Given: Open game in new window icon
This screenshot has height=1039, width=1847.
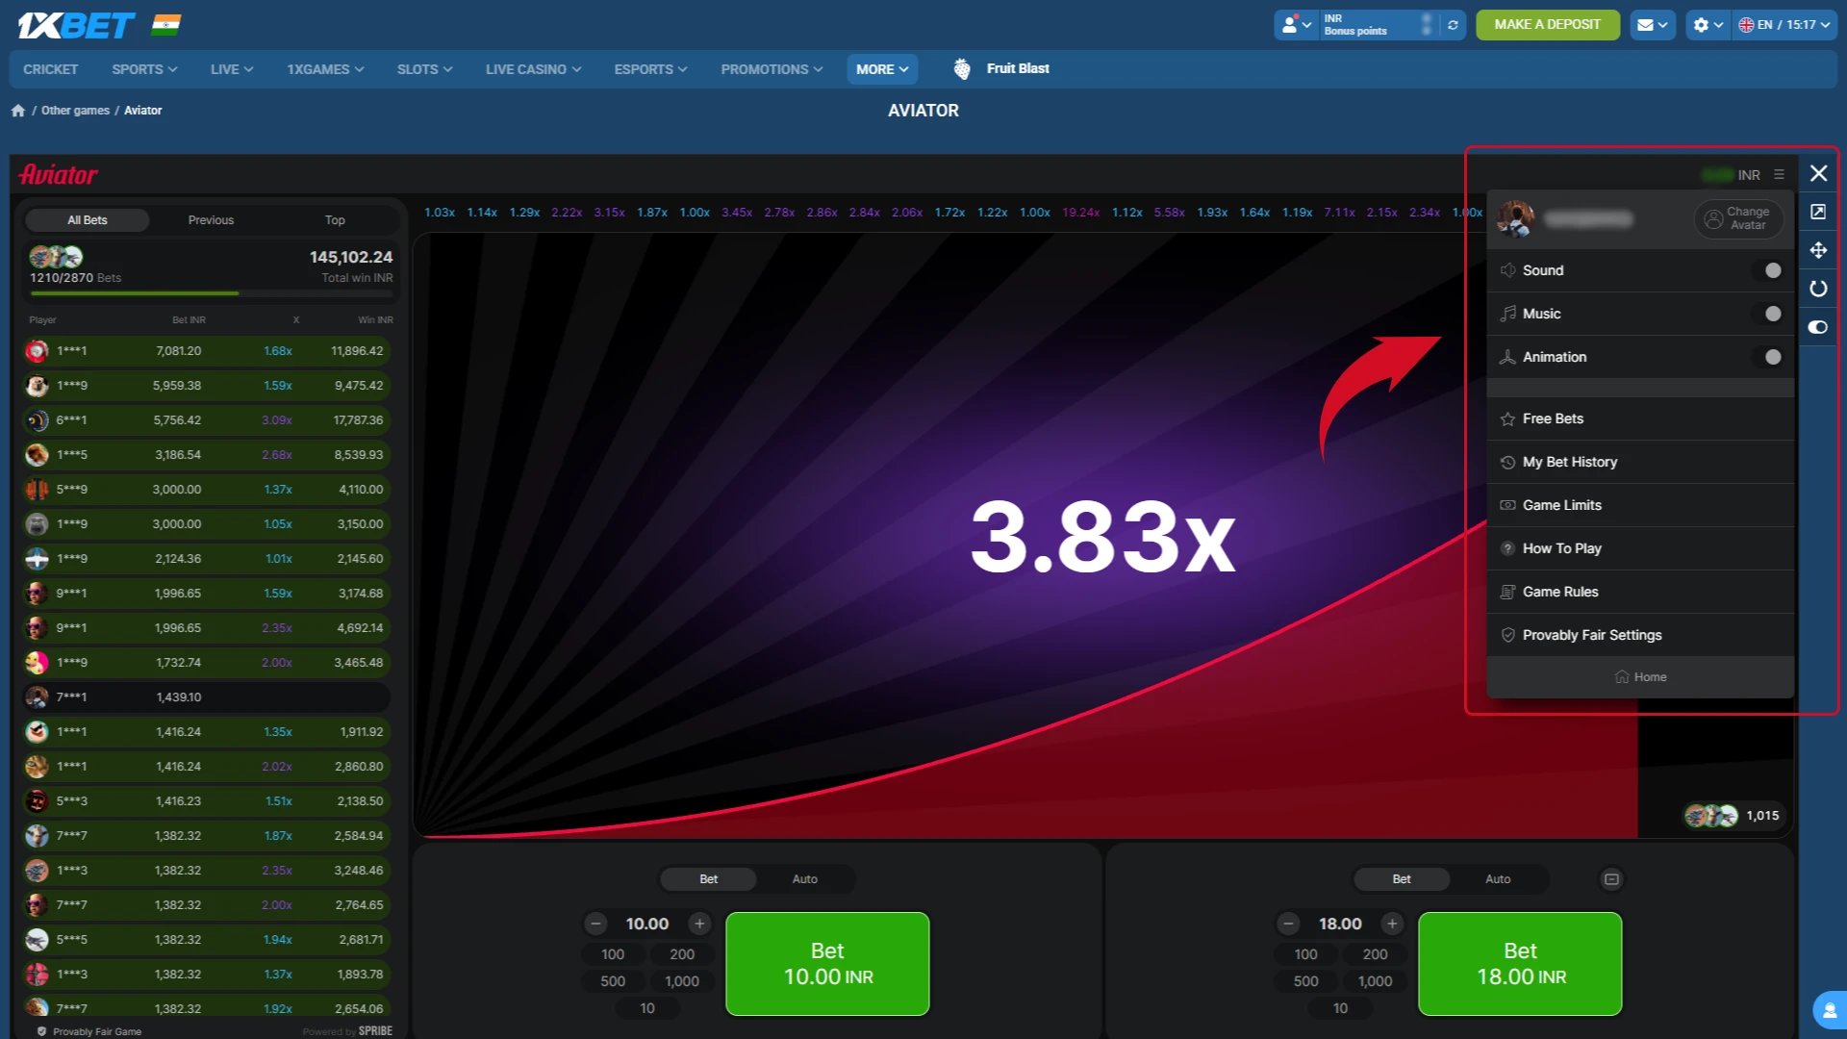Looking at the screenshot, I should (x=1818, y=212).
